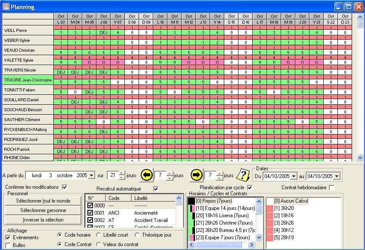The image size is (365, 250).
Task: Click the N° column header
Action: pos(96,198)
